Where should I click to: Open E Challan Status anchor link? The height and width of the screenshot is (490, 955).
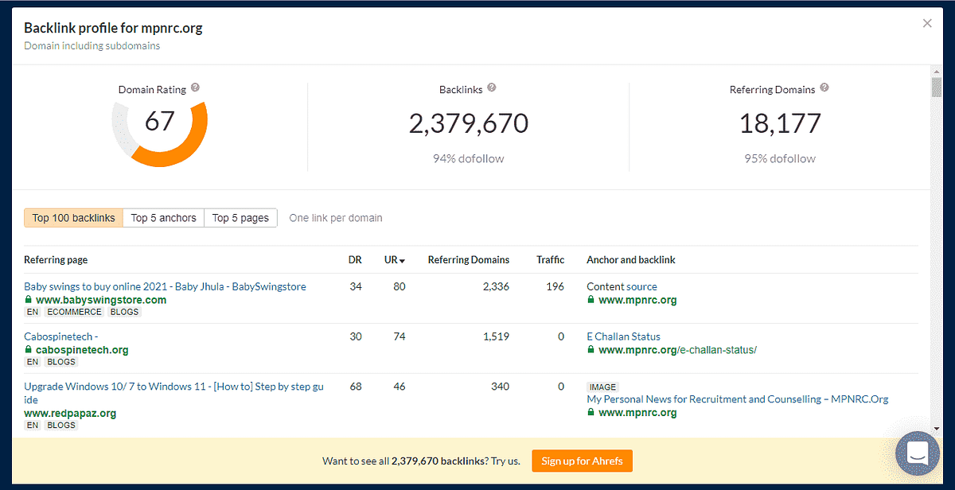click(623, 336)
